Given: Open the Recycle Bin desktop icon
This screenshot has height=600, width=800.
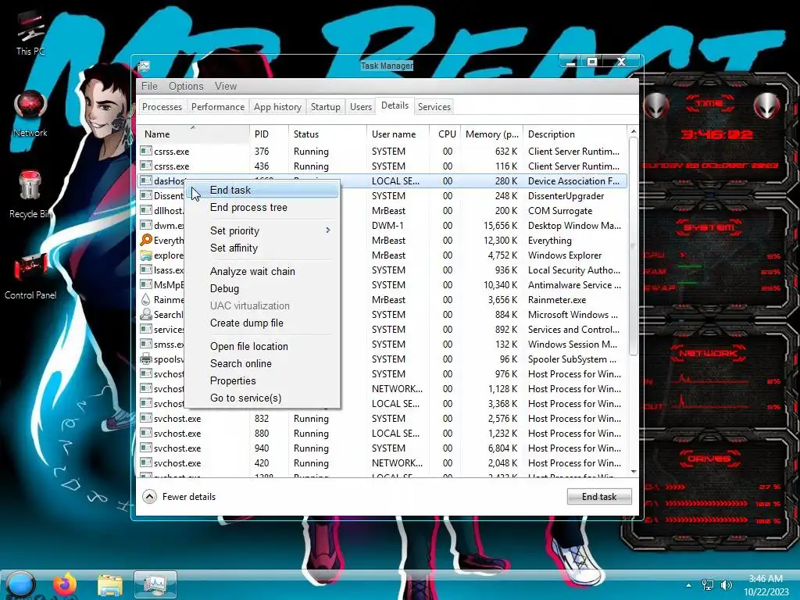Looking at the screenshot, I should pos(30,195).
